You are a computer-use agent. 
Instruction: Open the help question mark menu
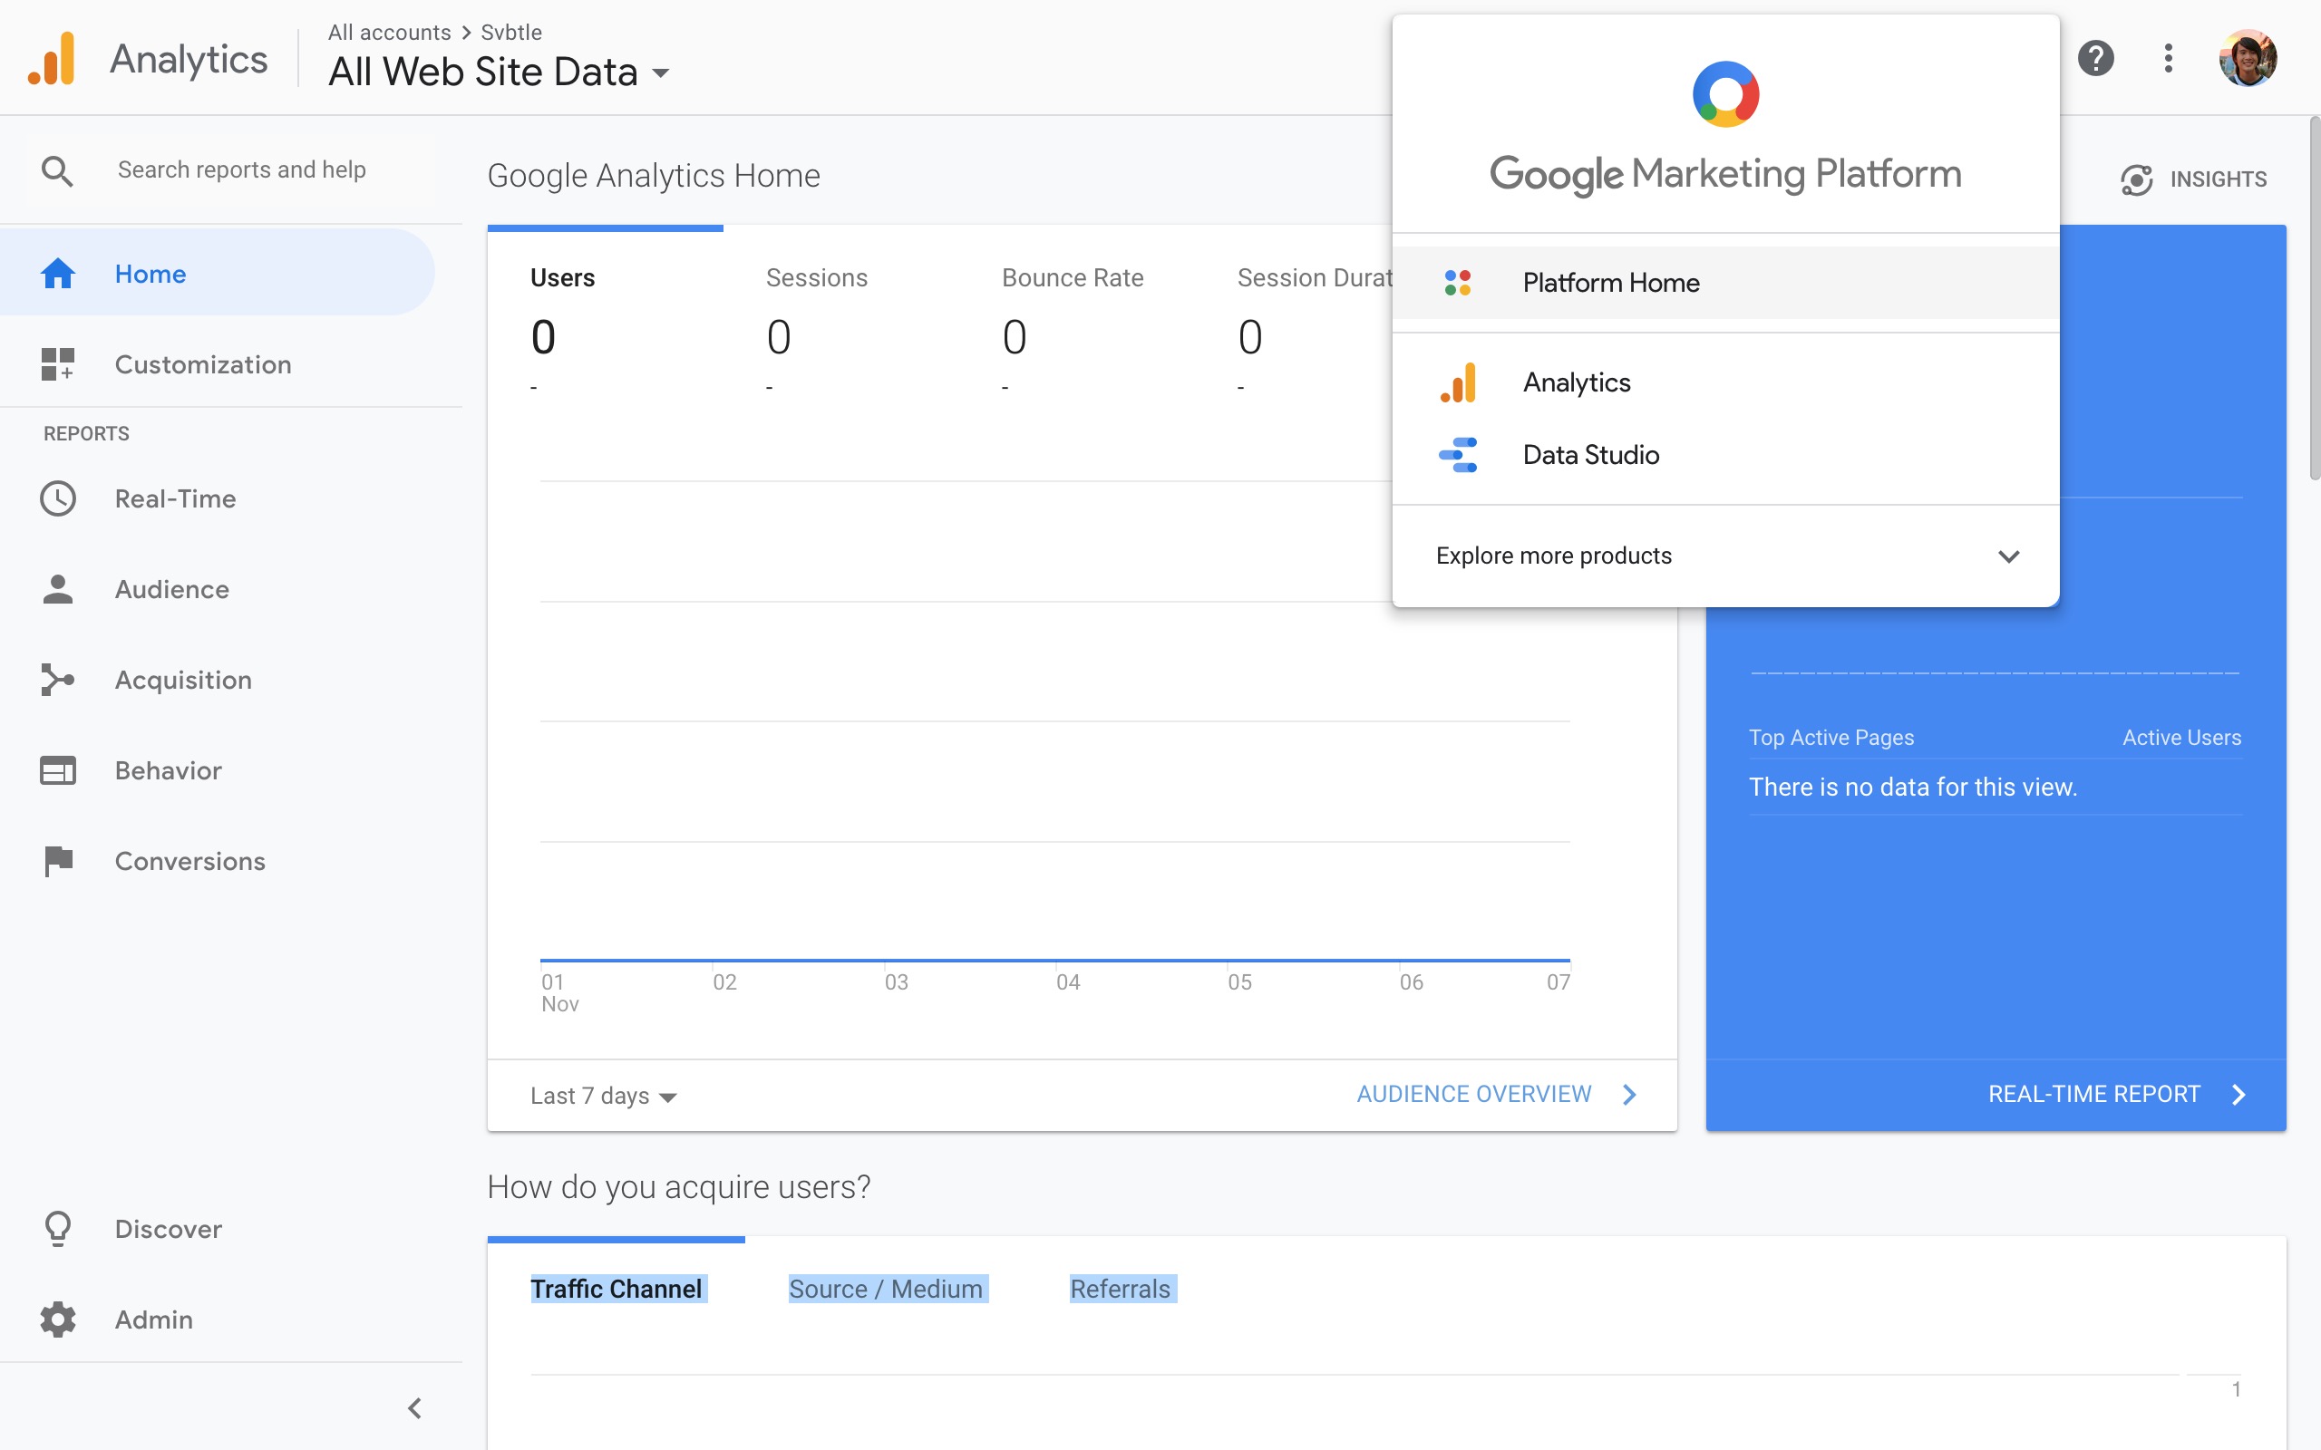2096,59
